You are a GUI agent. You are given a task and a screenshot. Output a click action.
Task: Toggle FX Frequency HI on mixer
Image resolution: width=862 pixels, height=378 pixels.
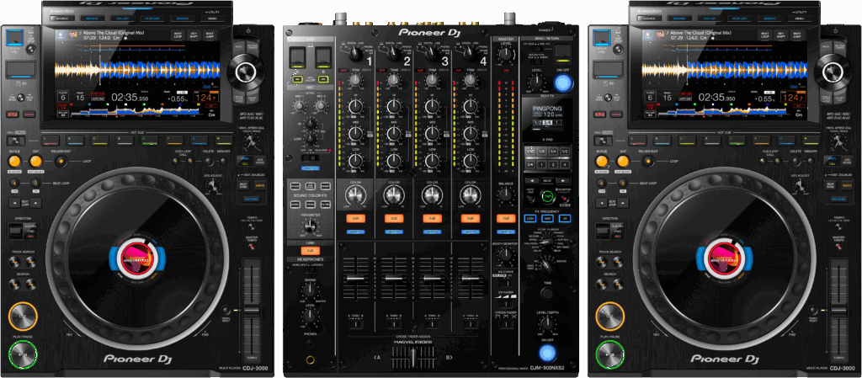(x=565, y=219)
